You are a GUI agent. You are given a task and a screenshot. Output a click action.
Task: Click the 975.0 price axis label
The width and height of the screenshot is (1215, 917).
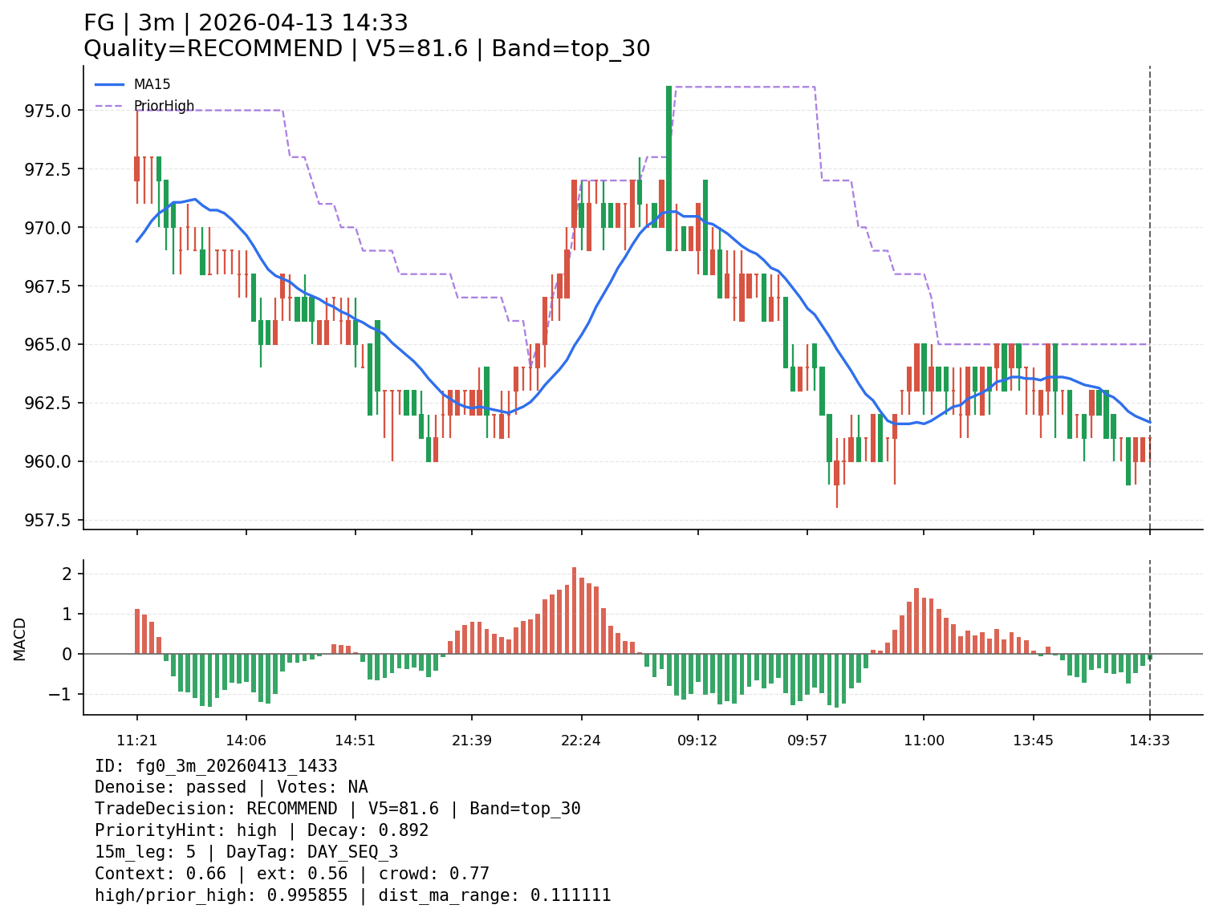click(x=50, y=110)
